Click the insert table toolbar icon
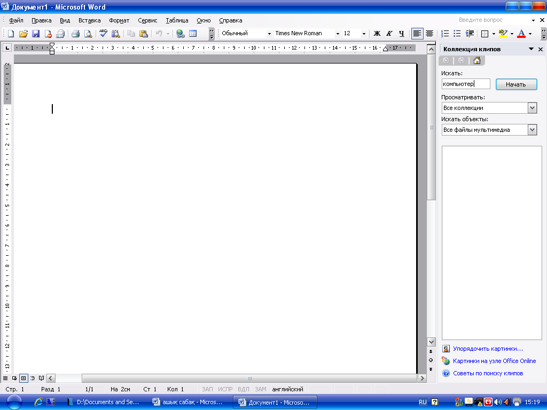The height and width of the screenshot is (410, 547). [193, 34]
